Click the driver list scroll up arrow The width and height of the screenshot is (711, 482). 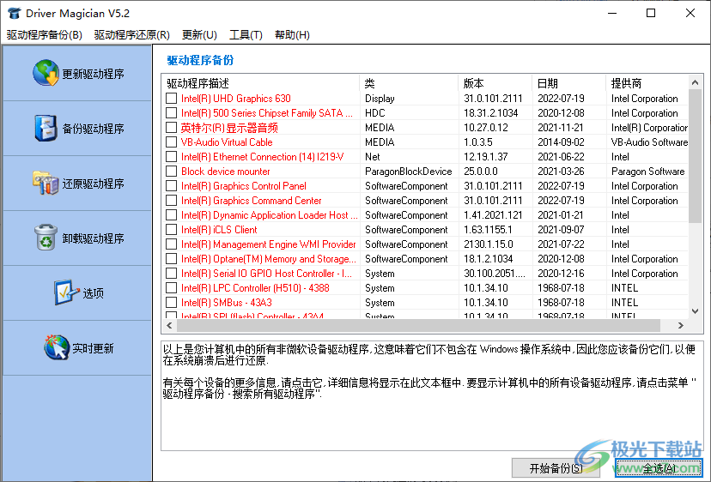pos(695,82)
